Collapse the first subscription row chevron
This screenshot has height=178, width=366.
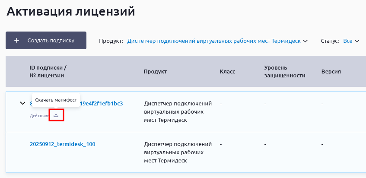pyautogui.click(x=22, y=103)
